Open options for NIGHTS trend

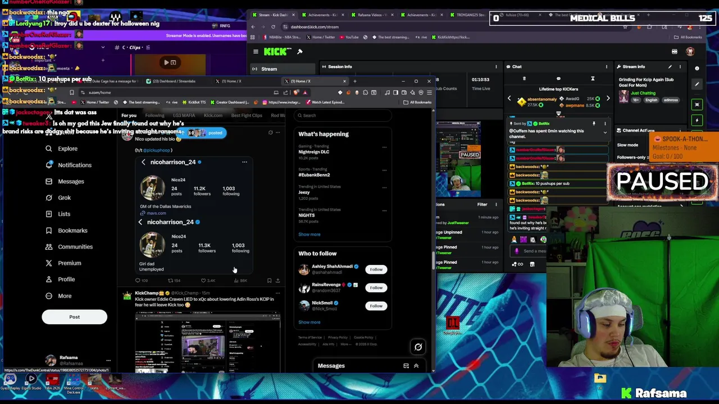tap(384, 210)
